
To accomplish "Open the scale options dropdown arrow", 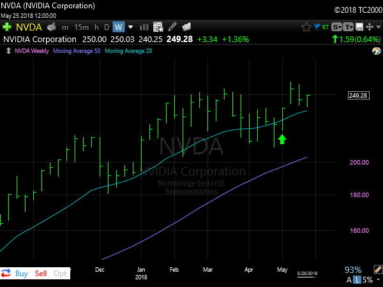I will point(379,280).
